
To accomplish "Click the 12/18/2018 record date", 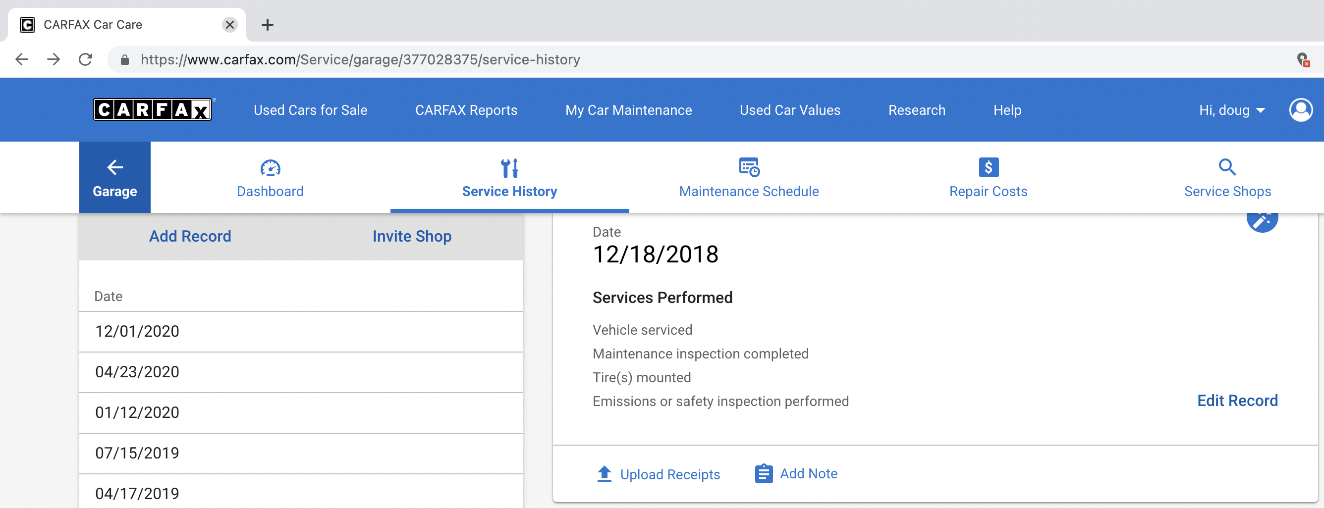I will pyautogui.click(x=656, y=254).
